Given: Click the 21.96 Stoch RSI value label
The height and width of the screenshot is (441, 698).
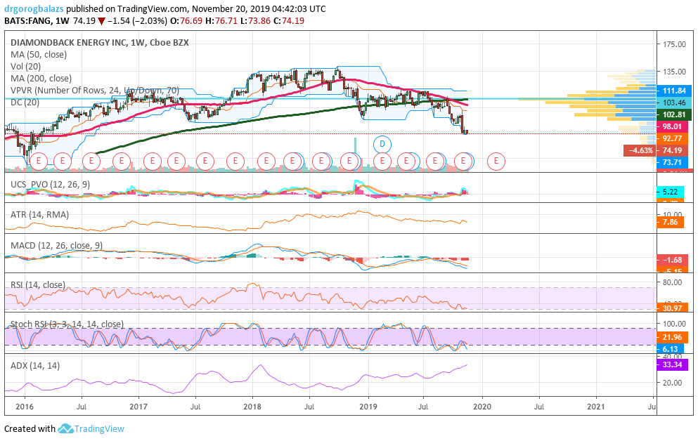Looking at the screenshot, I should click(x=672, y=337).
